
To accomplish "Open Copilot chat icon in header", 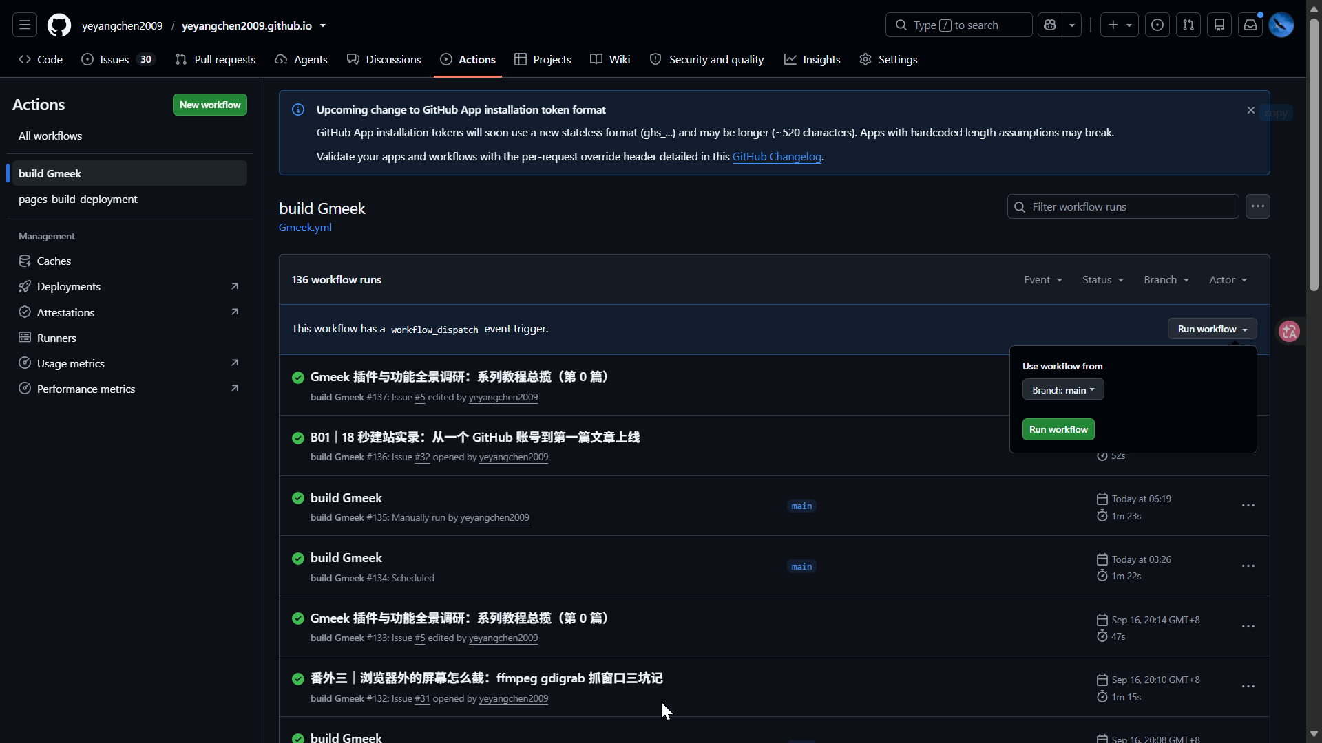I will pos(1050,25).
